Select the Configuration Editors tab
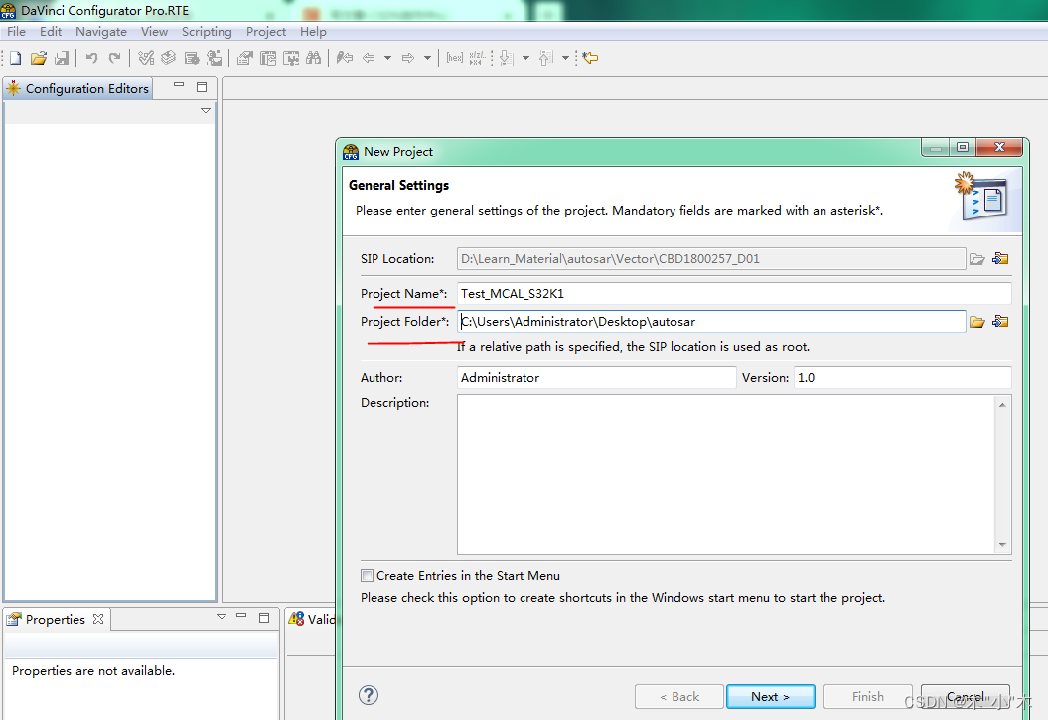The width and height of the screenshot is (1048, 720). click(78, 88)
